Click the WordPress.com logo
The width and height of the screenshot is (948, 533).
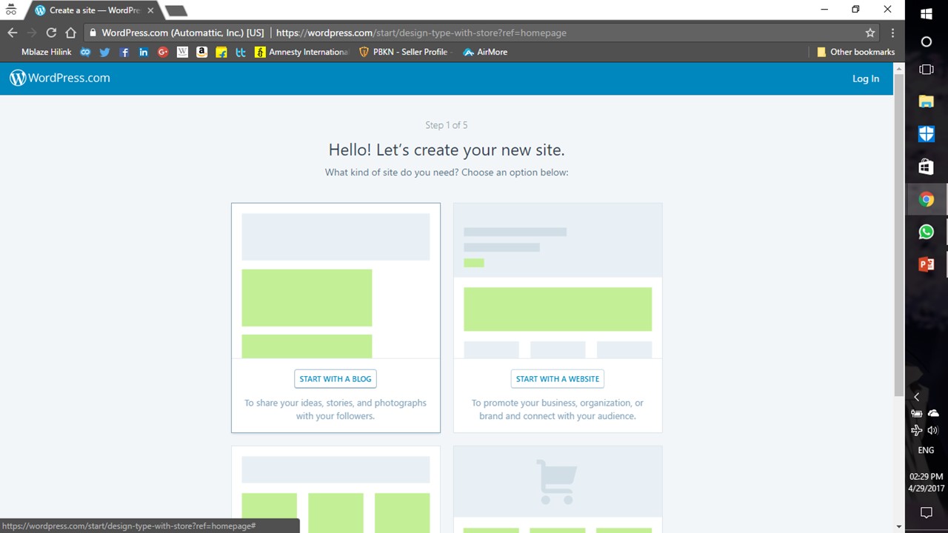(60, 78)
